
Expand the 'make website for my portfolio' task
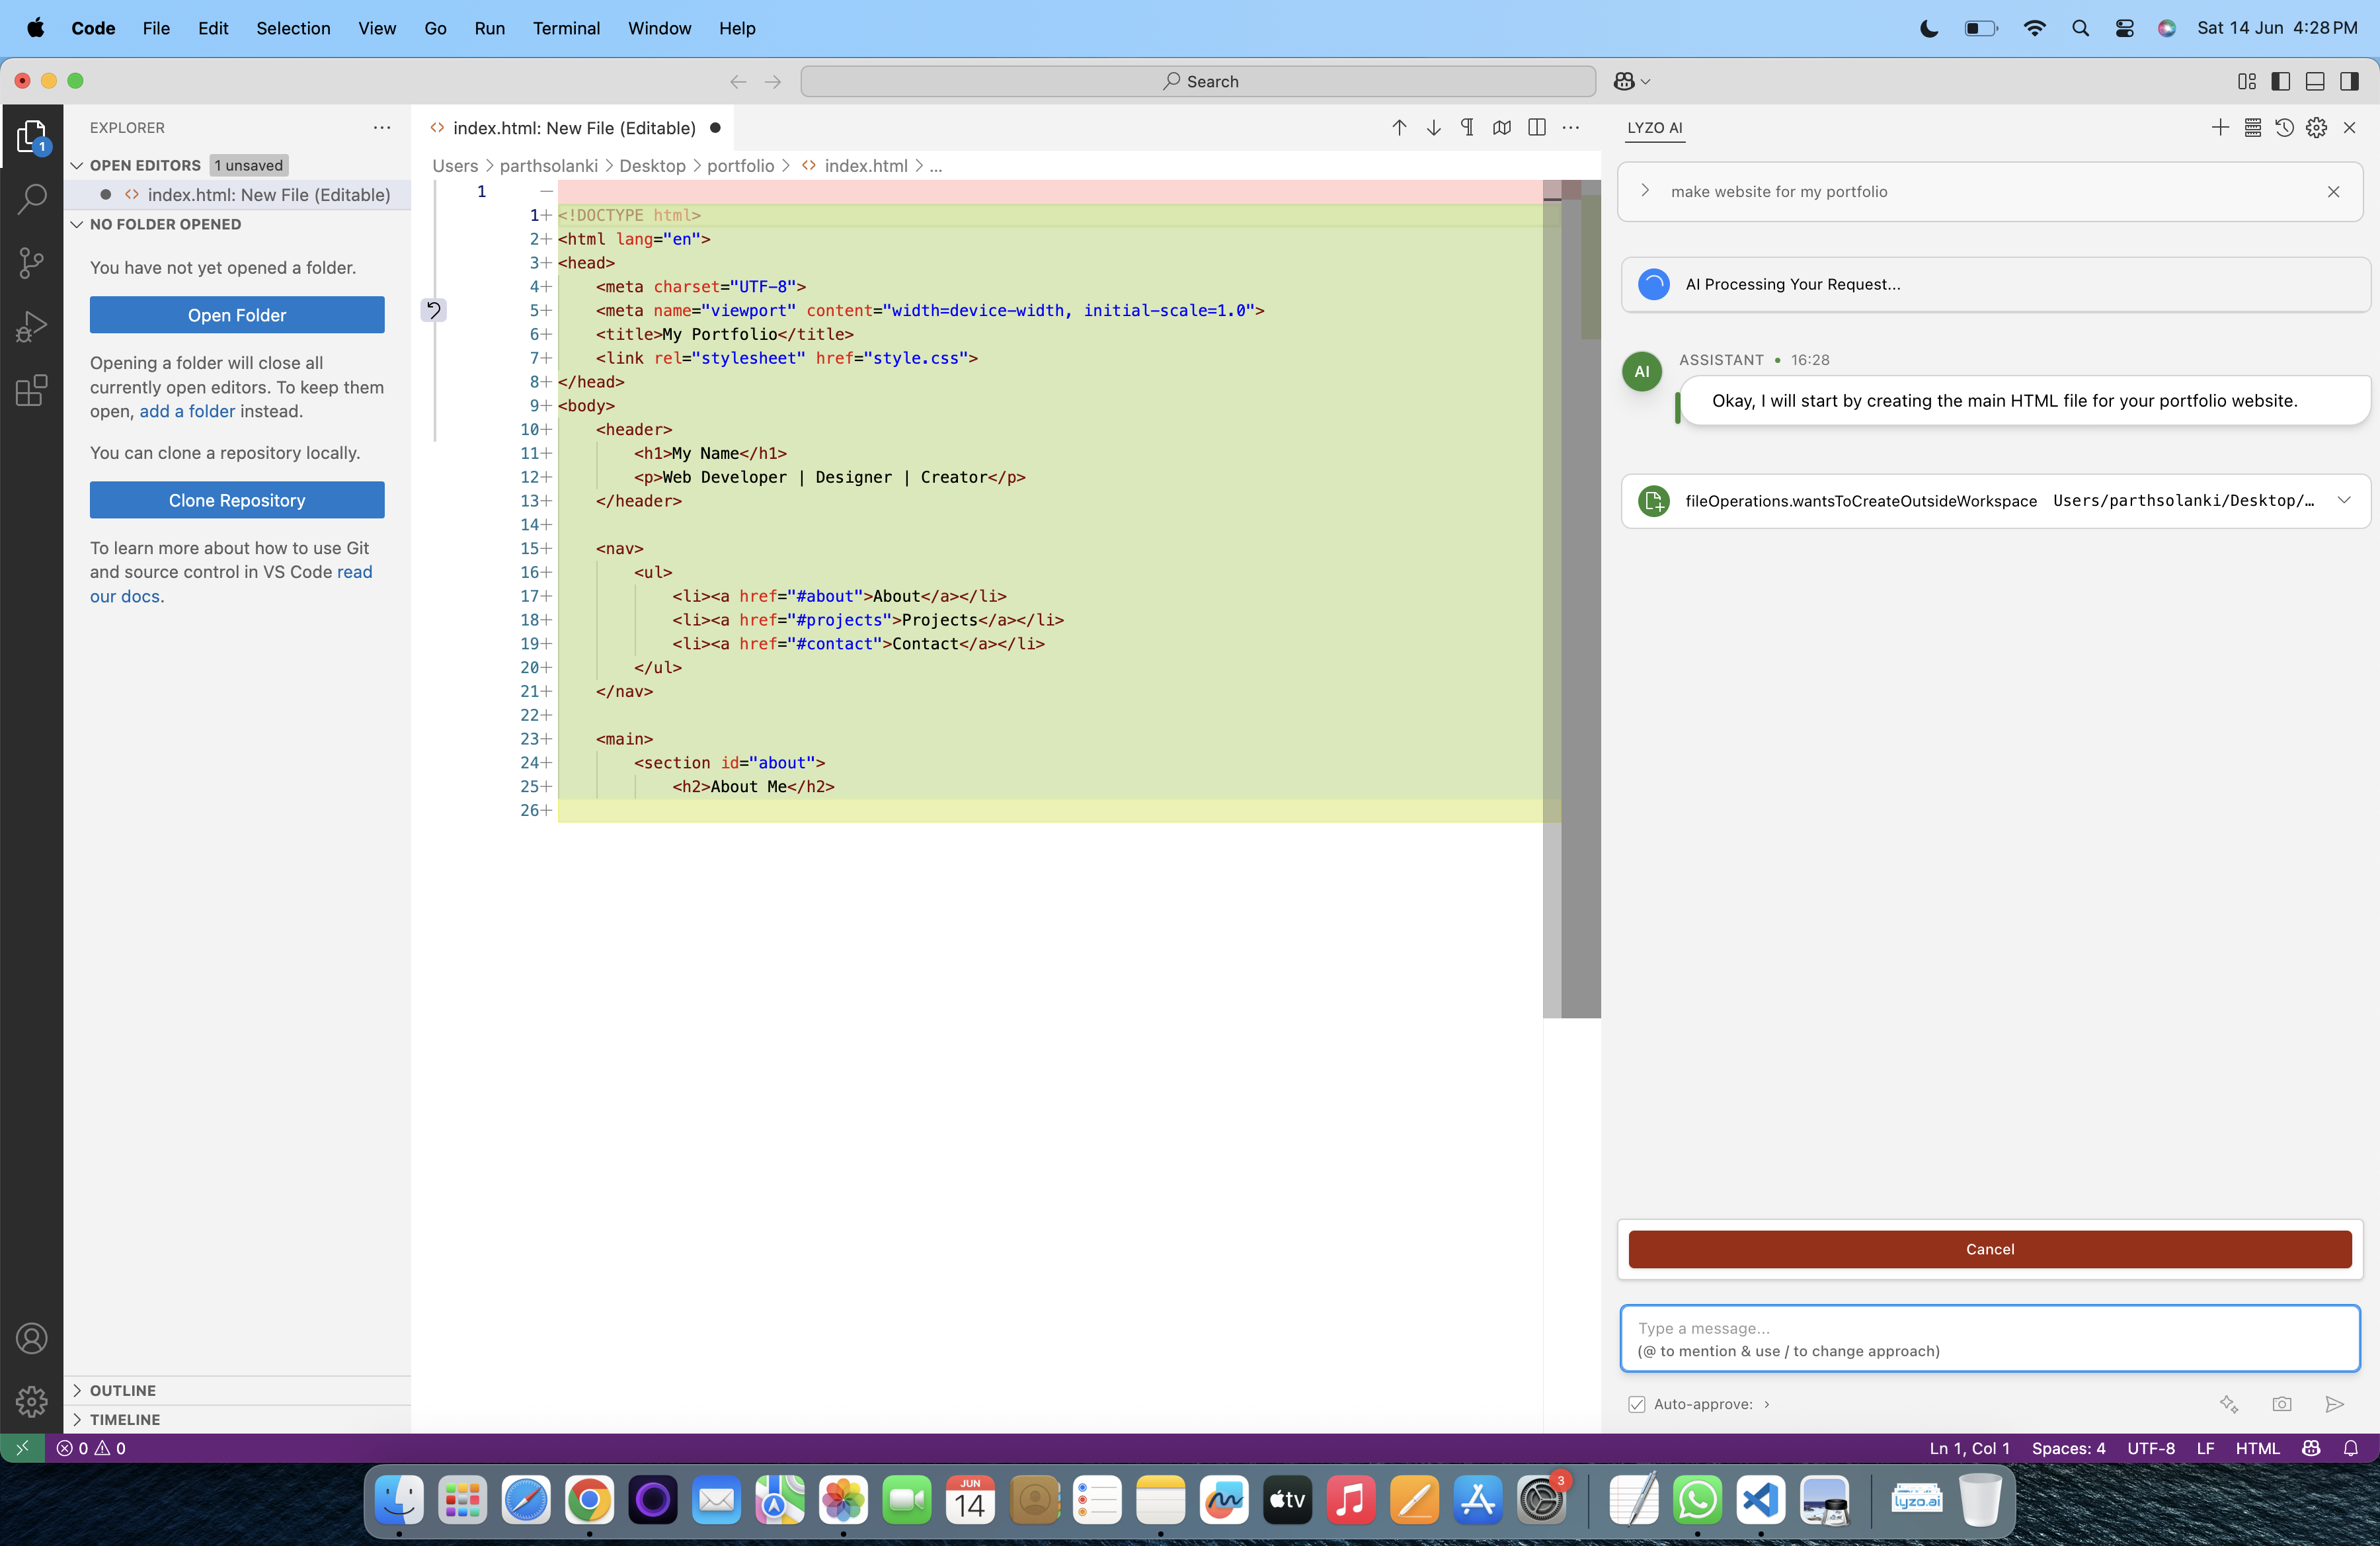tap(1646, 191)
